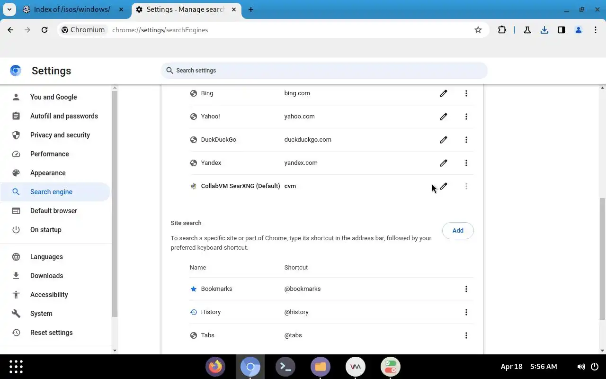Select Search engine in sidebar

coord(55,192)
